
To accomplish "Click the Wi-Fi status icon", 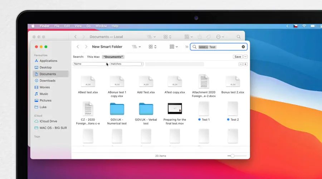I will [x=304, y=26].
